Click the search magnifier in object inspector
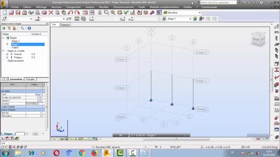The width and height of the screenshot is (280, 157). 22,28
